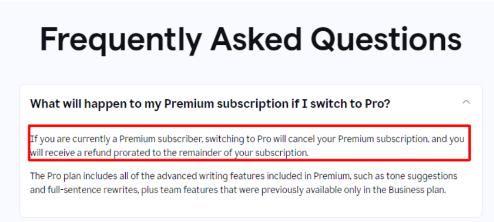Collapse the FAQ answer with the chevron
The width and height of the screenshot is (494, 222).
tap(466, 102)
